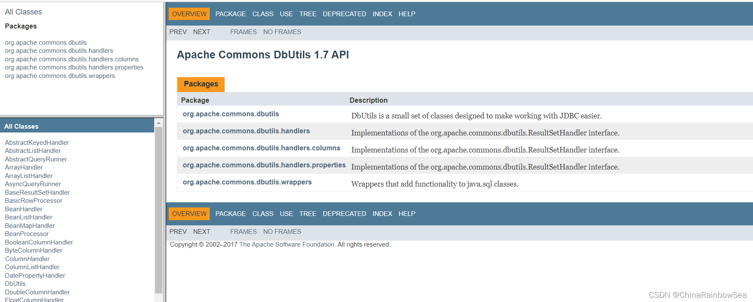Open the top TREE navigation link
This screenshot has height=302, width=753.
(308, 14)
